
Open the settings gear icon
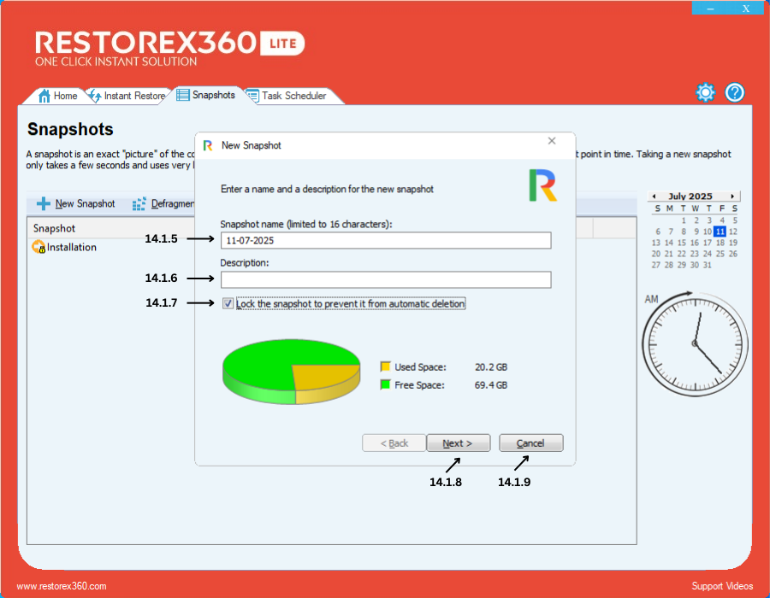705,93
